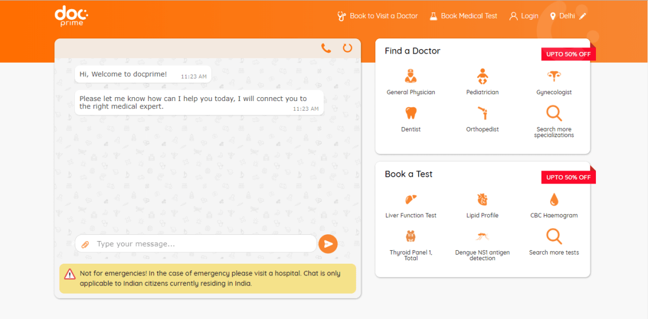Click Search more specializations text
The height and width of the screenshot is (319, 648).
(554, 132)
